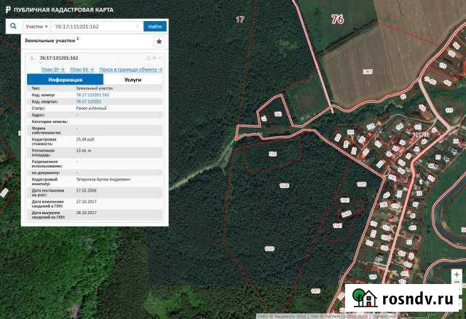
Task: Switch to the Информация tab
Action: click(x=65, y=79)
